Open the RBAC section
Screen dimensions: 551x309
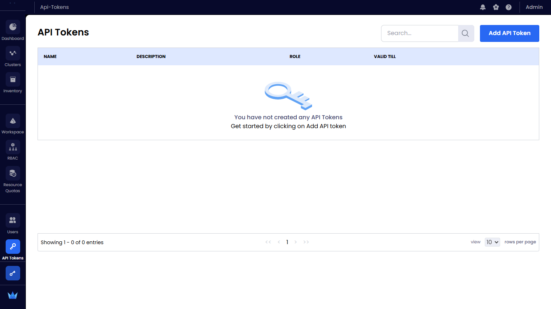[x=13, y=147]
